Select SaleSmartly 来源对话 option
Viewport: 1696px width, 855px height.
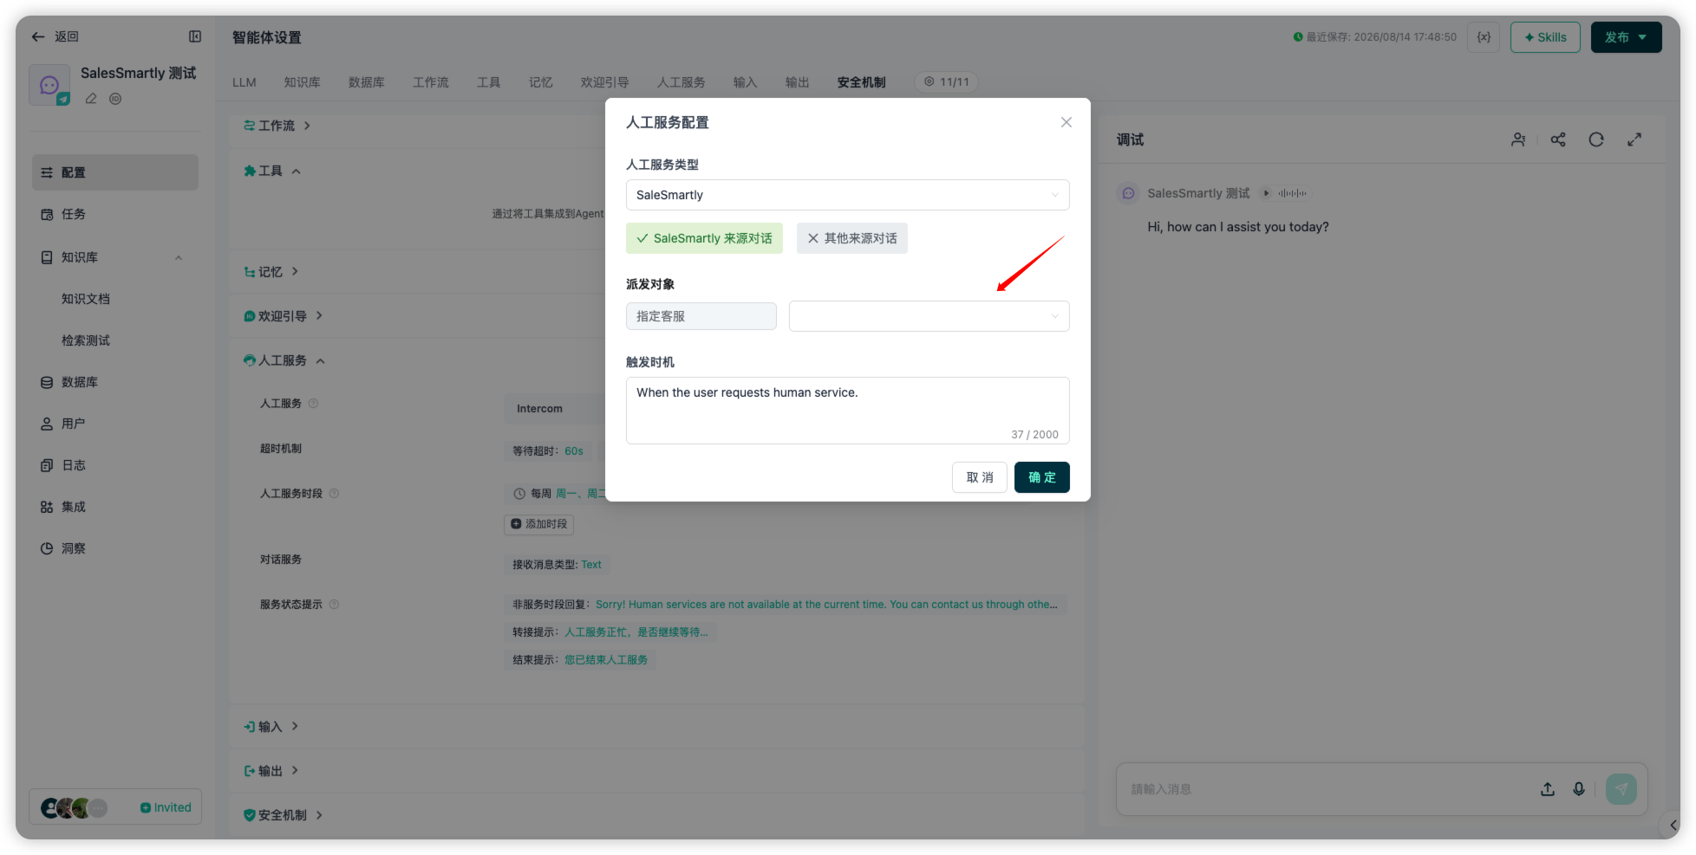tap(704, 238)
